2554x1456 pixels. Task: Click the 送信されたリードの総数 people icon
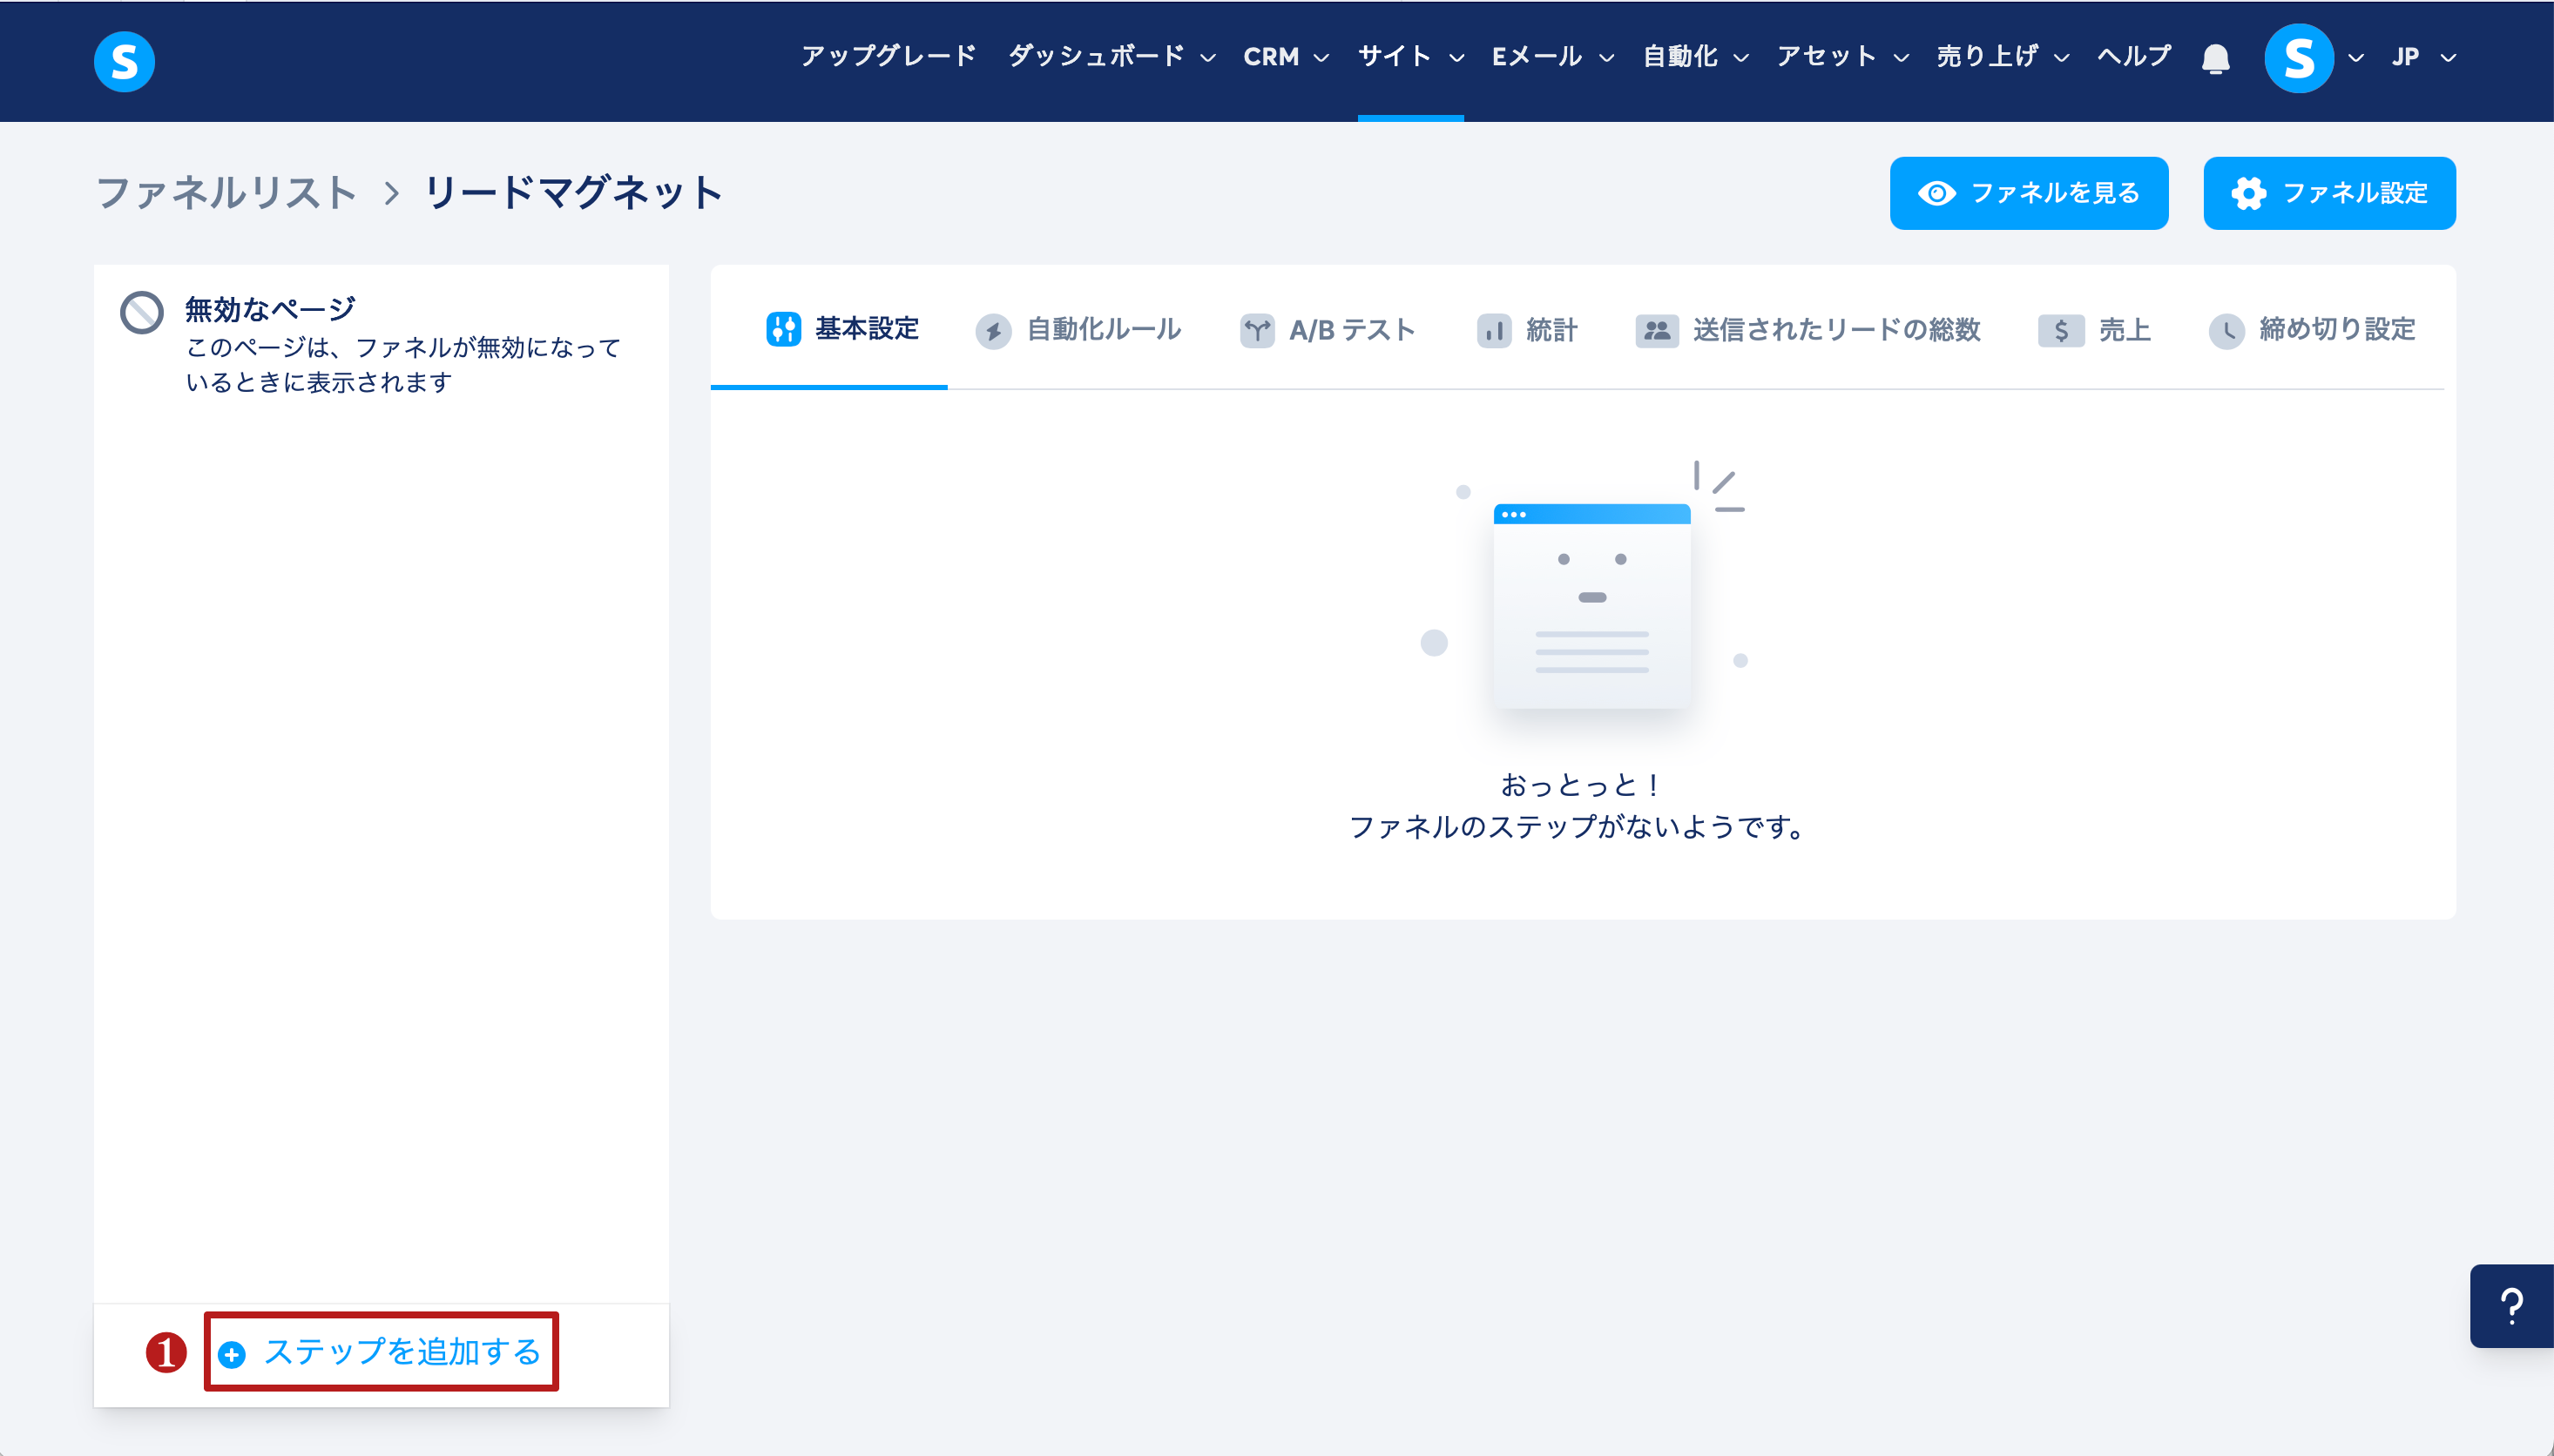click(x=1657, y=330)
